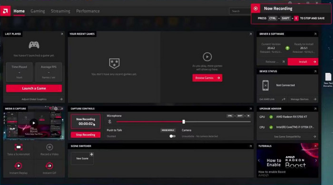Click the Instant Replay icon
The height and width of the screenshot is (185, 333).
click(19, 166)
